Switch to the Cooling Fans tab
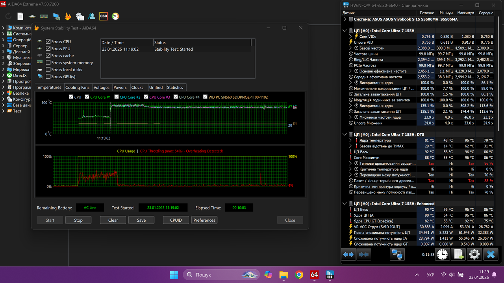 coord(78,87)
